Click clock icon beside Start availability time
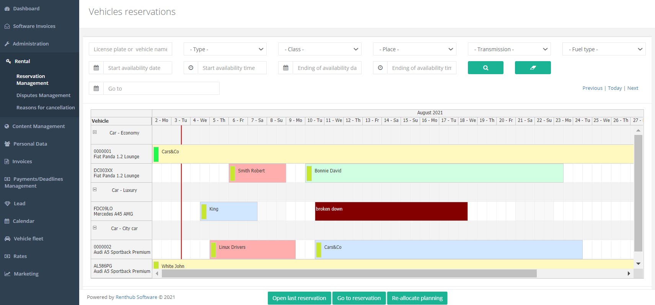The image size is (655, 305). [191, 68]
